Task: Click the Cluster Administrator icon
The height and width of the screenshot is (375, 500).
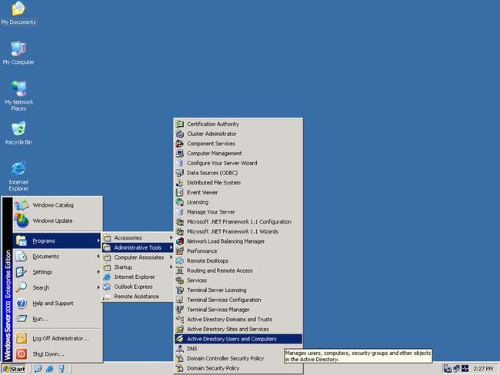Action: 180,134
